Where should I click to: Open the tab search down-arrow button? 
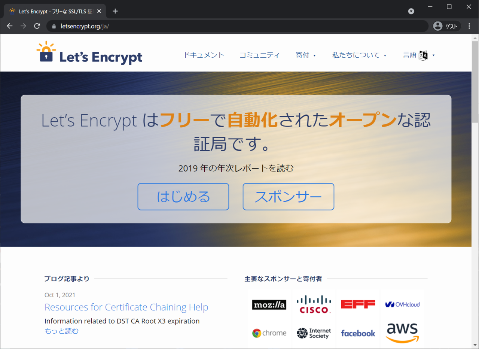[x=411, y=11]
